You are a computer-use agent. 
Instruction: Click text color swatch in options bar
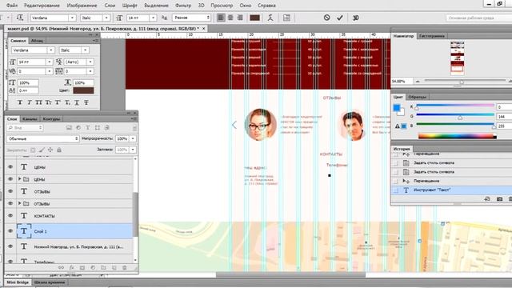(x=254, y=18)
